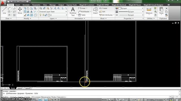This screenshot has height=101, width=181.
Task: Expand the Modify panel
Action: click(x=27, y=19)
